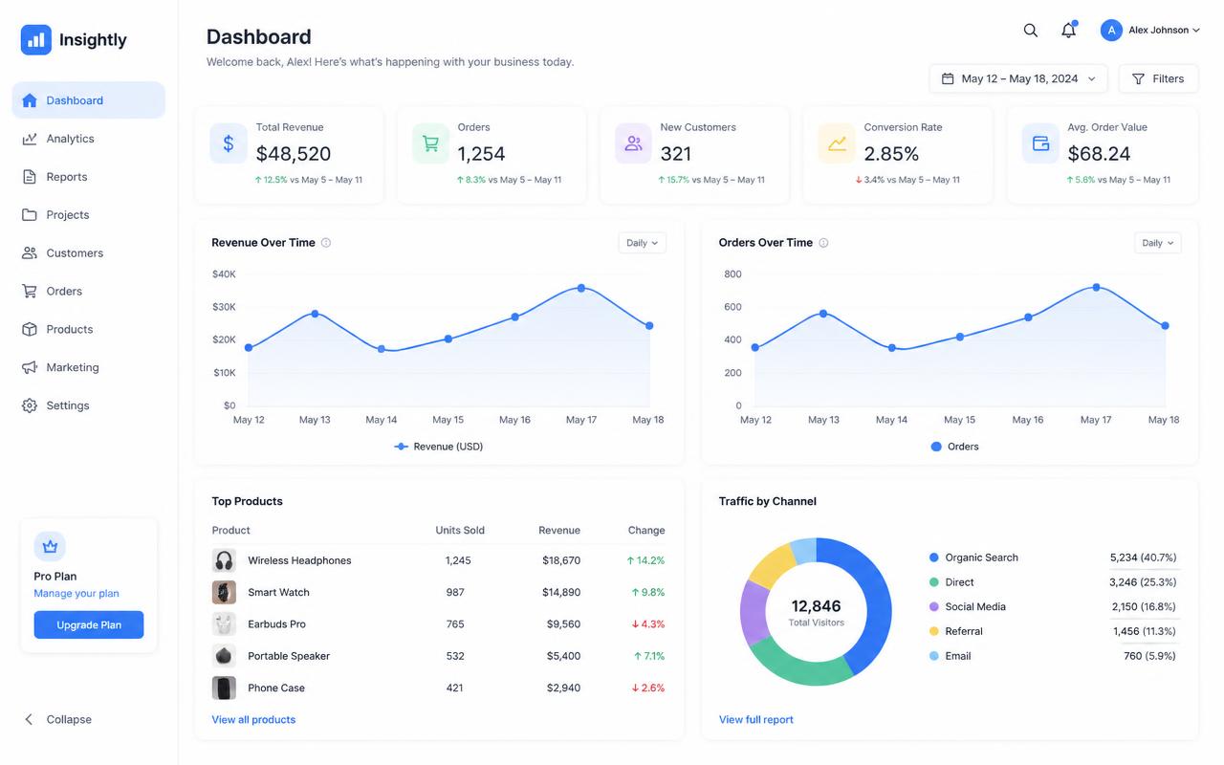
Task: Open Manage your plan link
Action: click(x=76, y=593)
